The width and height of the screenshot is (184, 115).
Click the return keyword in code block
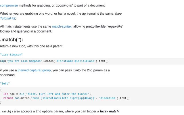[x=8, y=98]
